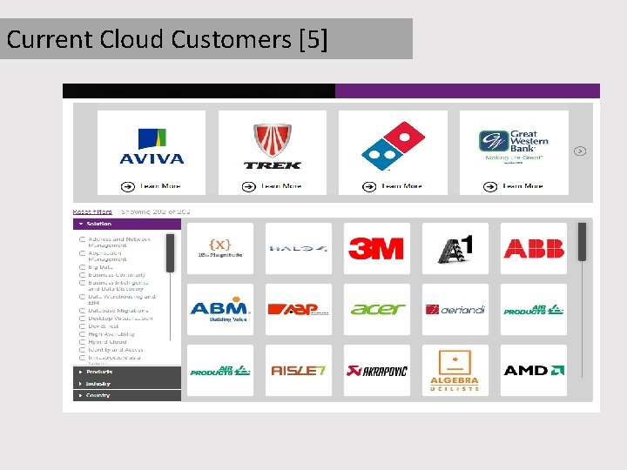This screenshot has height=470, width=627.
Task: Click the Solution filter list scrollbar thumb
Action: pyautogui.click(x=171, y=253)
